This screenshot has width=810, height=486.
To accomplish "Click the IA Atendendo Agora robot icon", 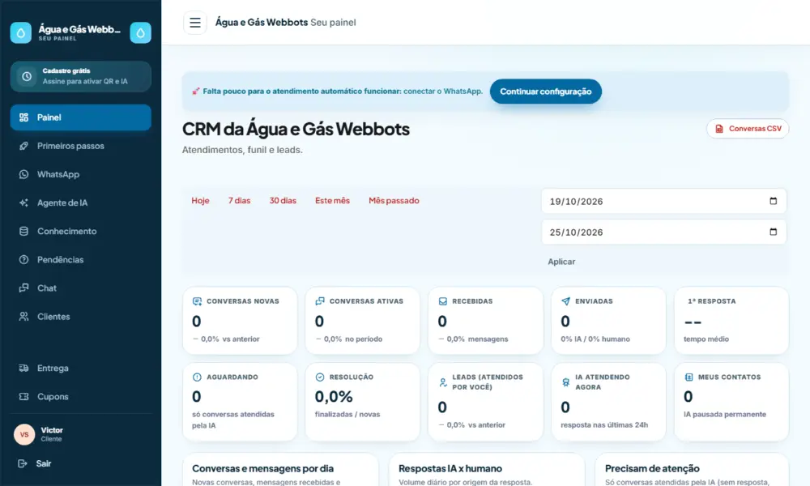I will tap(565, 382).
